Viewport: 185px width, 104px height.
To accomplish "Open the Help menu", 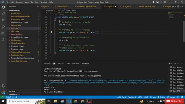I will (x=51, y=2).
